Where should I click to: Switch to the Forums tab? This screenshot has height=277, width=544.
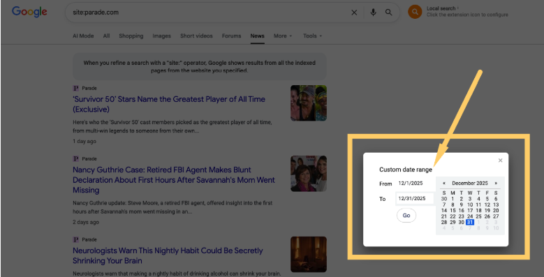click(231, 36)
